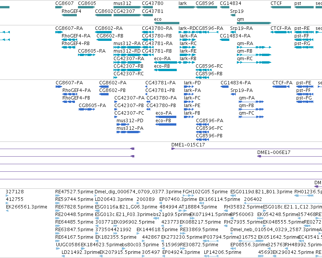This screenshot has width=322, height=258.
Task: Select EST FGH102G05.5prime
Action: pos(205,192)
